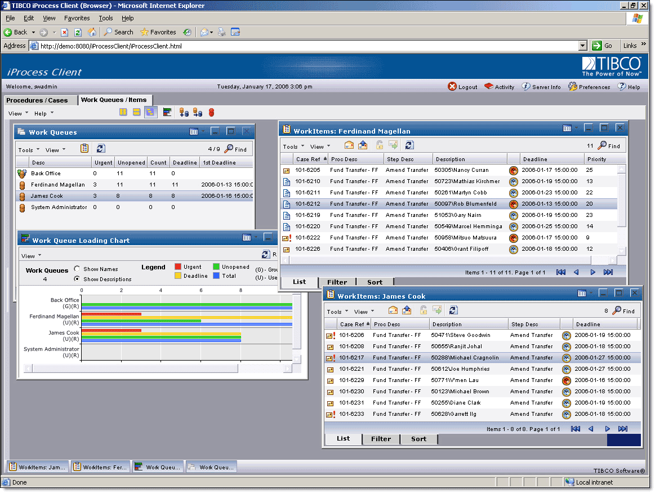Click WorkItems: Fer... taskbar button
This screenshot has width=655, height=493.
tap(100, 467)
